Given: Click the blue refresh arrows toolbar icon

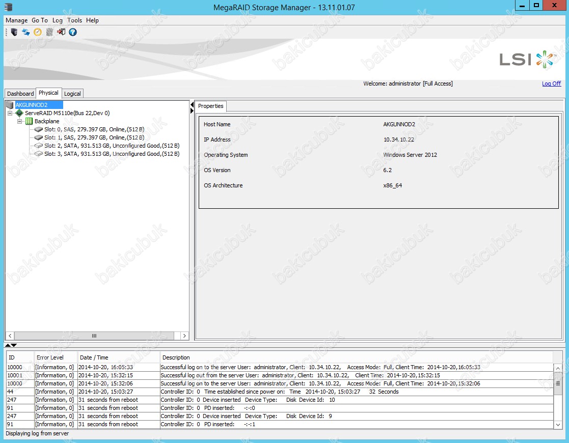Looking at the screenshot, I should [x=26, y=32].
